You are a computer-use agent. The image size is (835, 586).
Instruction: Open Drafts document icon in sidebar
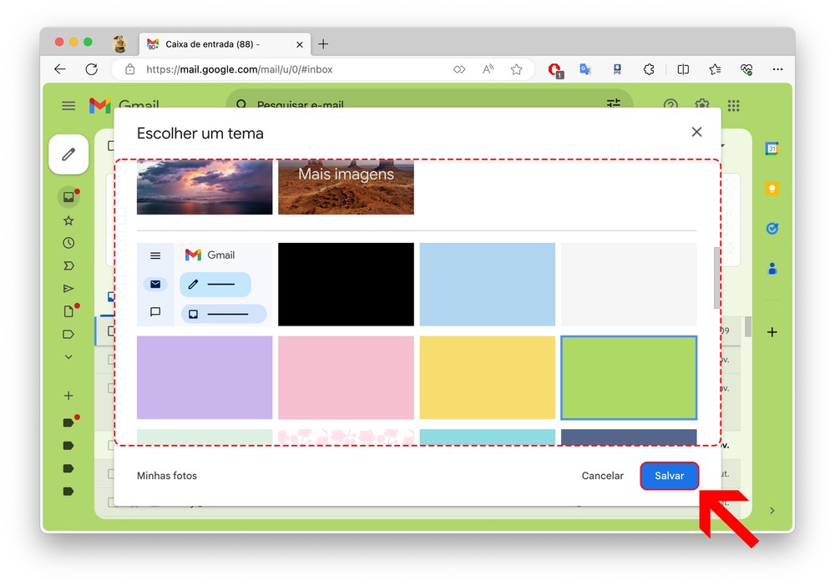tap(68, 311)
